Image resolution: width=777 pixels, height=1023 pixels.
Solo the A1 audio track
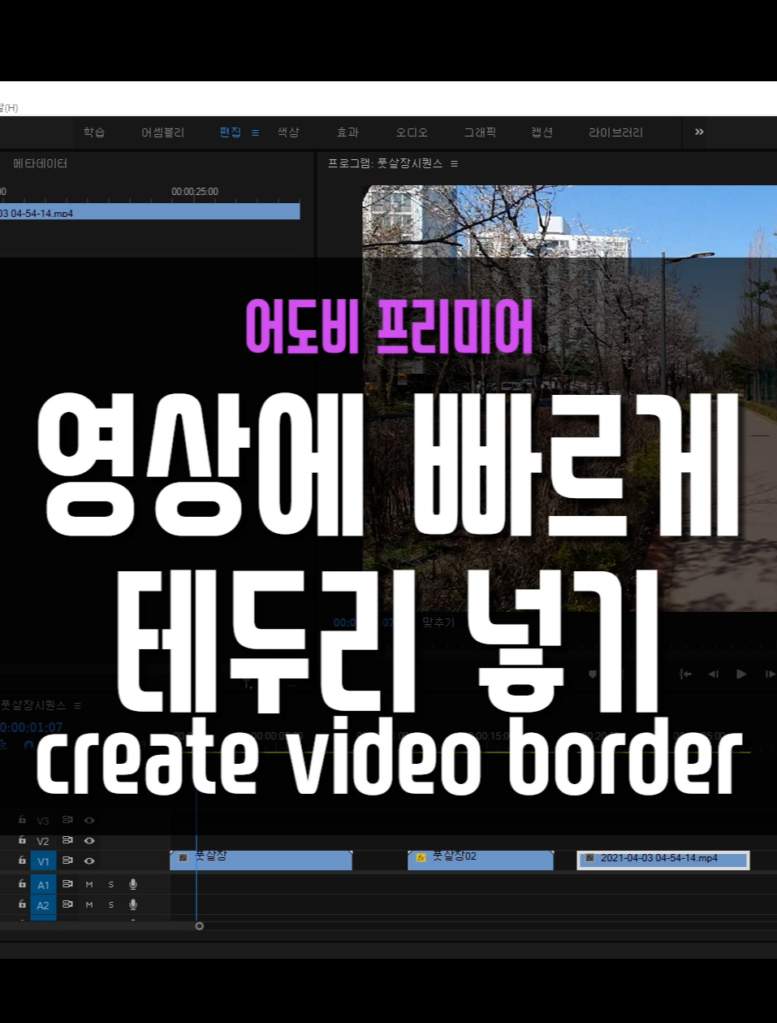click(x=111, y=884)
